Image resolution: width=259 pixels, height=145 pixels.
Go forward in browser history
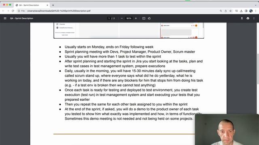(8, 11)
